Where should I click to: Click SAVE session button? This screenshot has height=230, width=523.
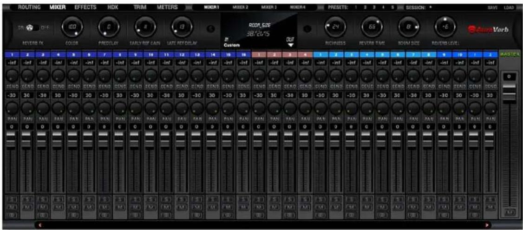(x=493, y=7)
